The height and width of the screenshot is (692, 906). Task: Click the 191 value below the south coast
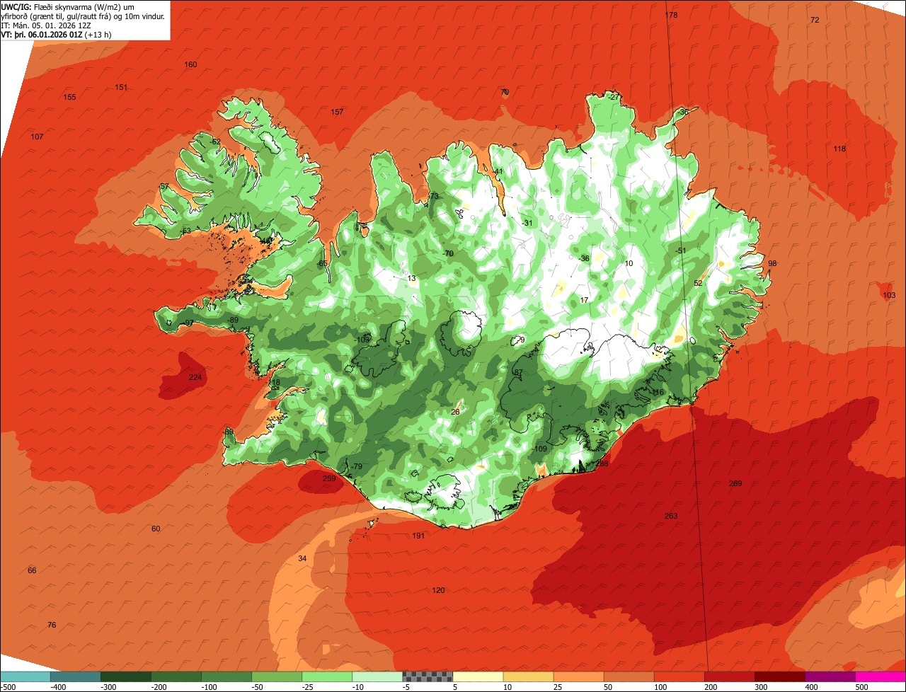(418, 536)
